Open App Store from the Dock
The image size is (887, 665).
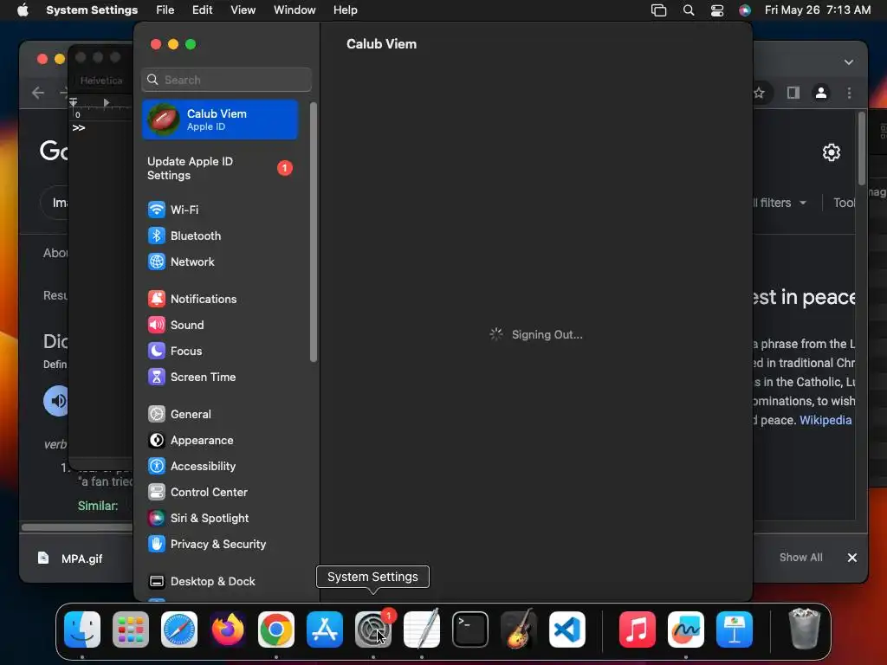point(325,629)
